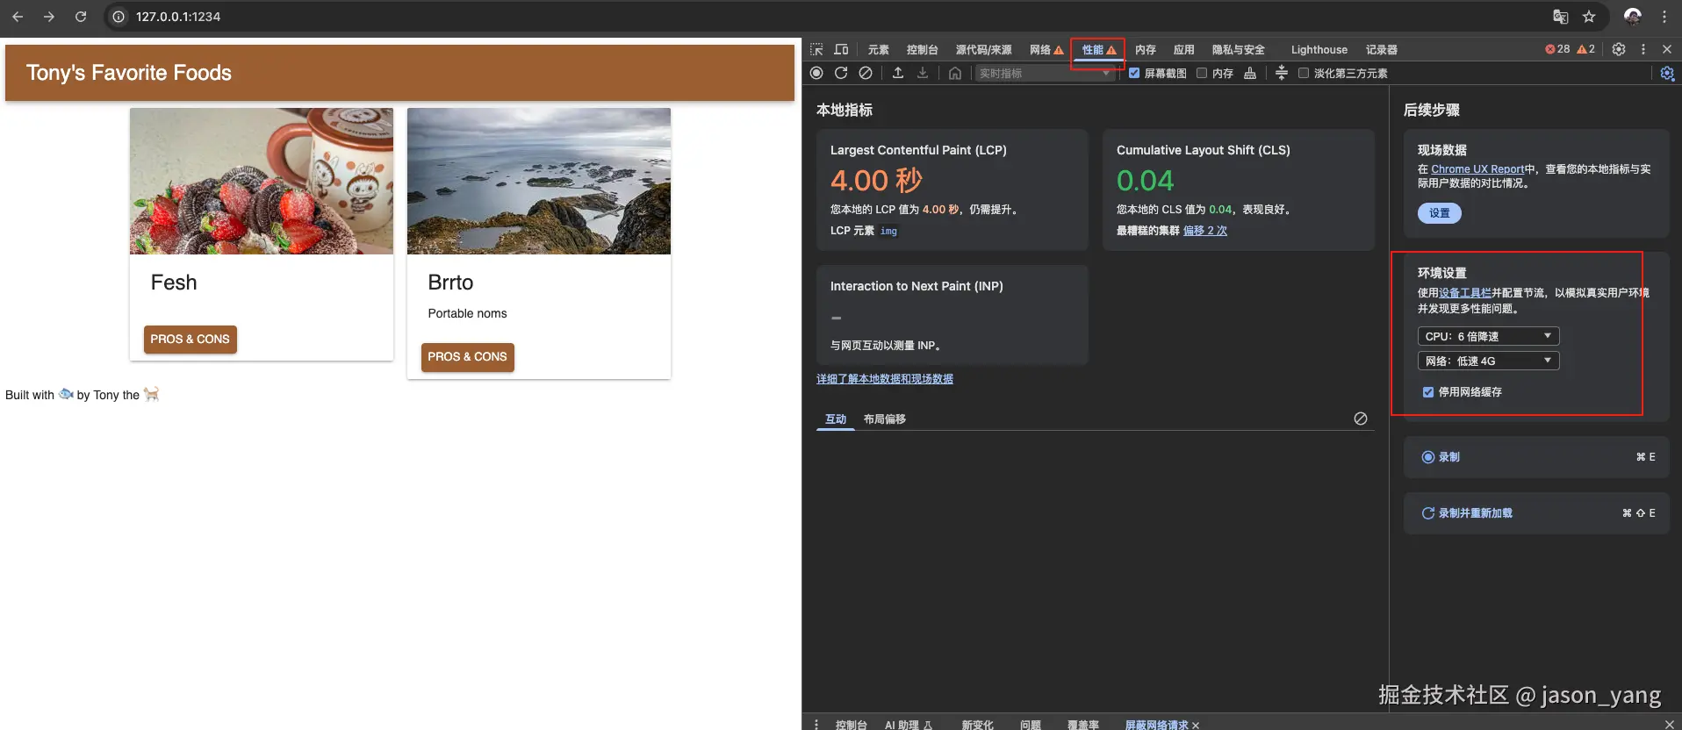Switch to the 隐私与安全 tab
The image size is (1682, 730).
(x=1238, y=50)
